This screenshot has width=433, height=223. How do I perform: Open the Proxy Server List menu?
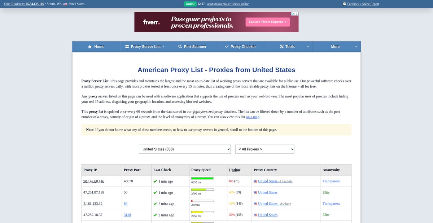click(144, 47)
